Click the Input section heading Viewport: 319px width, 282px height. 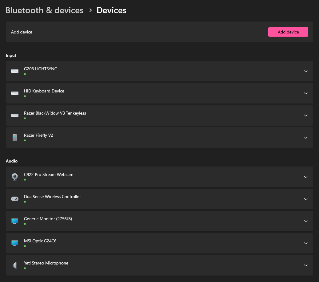point(11,56)
